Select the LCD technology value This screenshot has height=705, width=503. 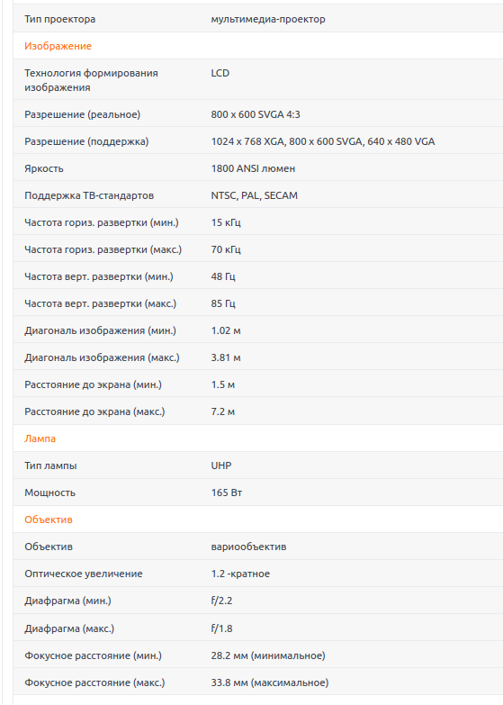pos(220,73)
